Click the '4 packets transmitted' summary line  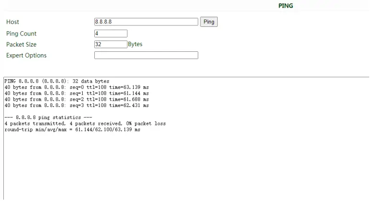(x=85, y=123)
